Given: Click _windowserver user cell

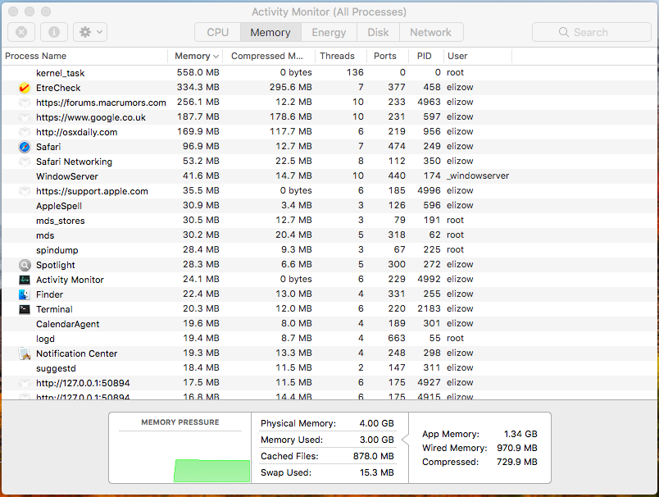Looking at the screenshot, I should tap(478, 176).
